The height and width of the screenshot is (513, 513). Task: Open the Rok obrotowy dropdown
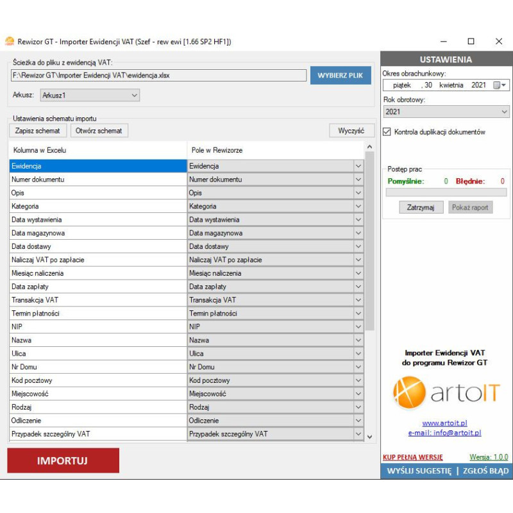503,112
